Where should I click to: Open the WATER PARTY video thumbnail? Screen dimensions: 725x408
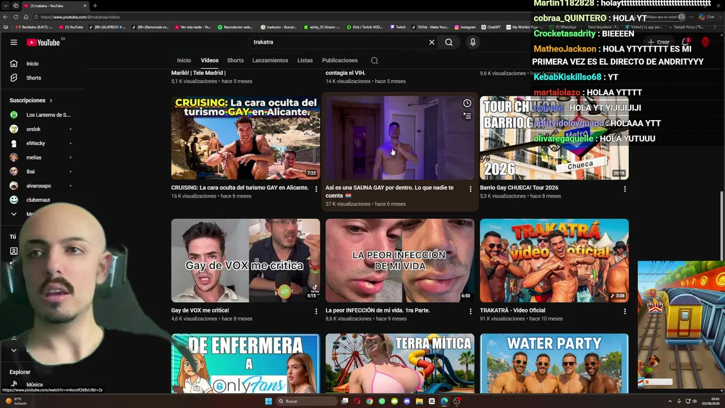tap(554, 363)
